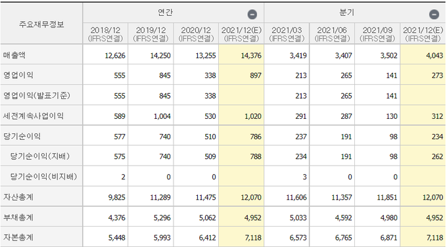Select the 2018/12 annual column header
This screenshot has height=247, width=447.
click(105, 34)
